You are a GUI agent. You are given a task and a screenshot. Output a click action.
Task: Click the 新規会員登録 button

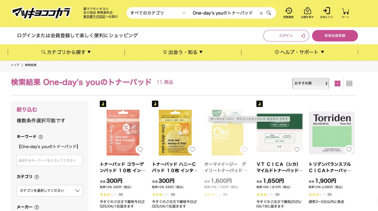coord(335,36)
